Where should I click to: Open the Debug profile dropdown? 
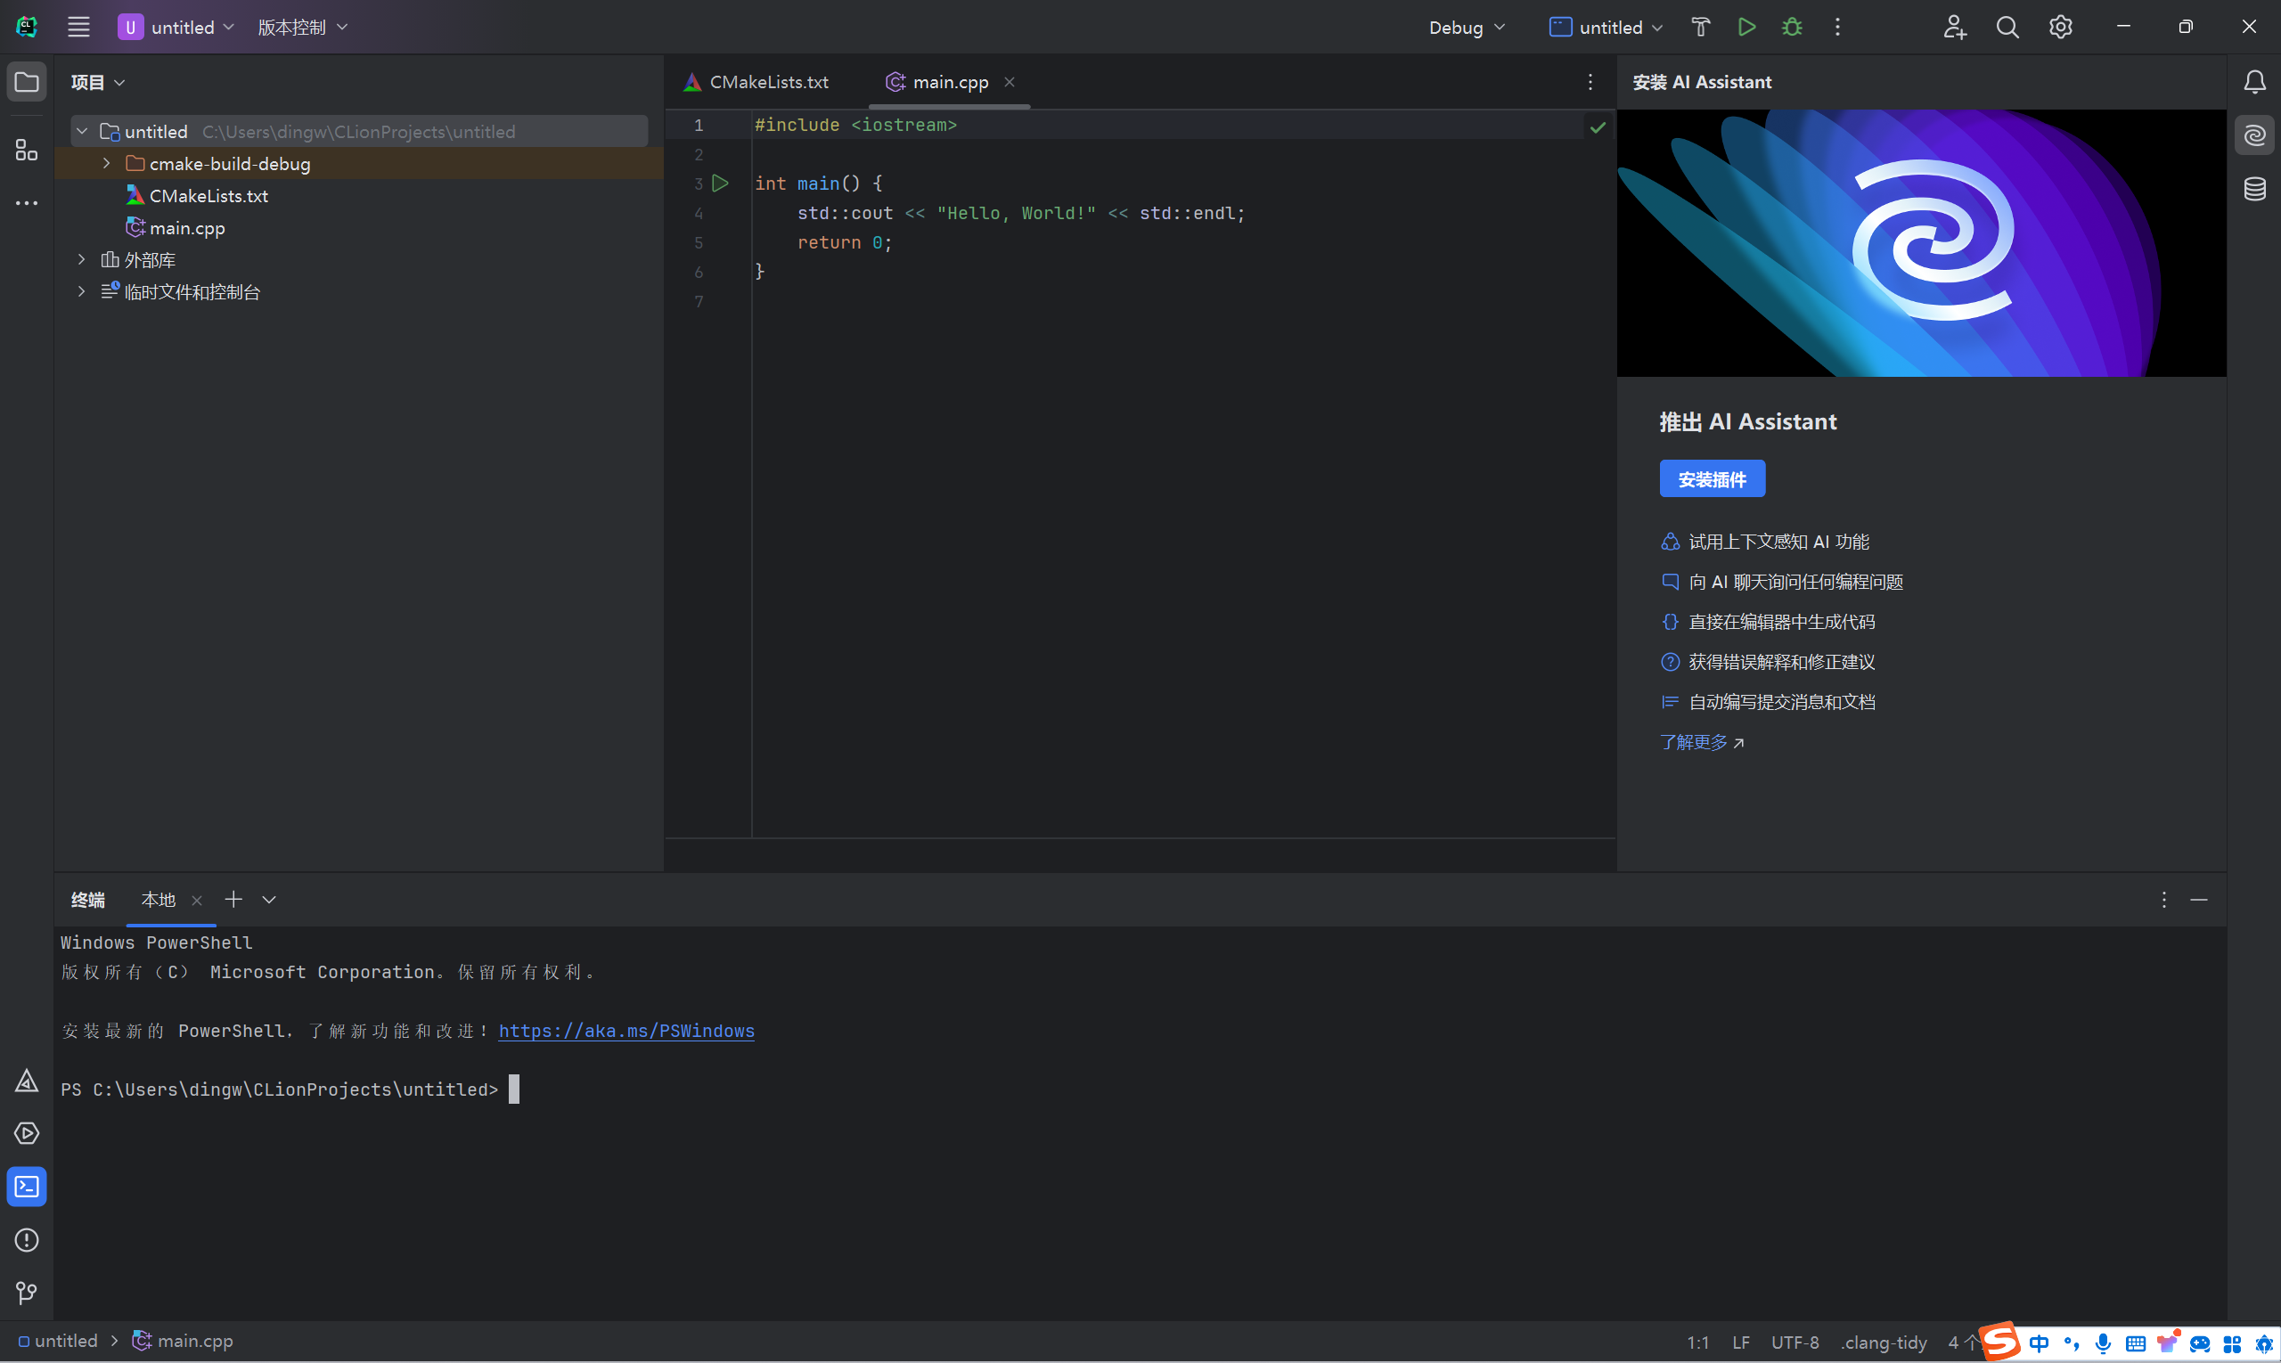[x=1466, y=28]
